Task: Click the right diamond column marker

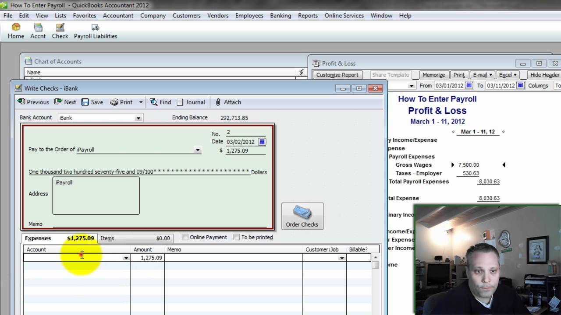Action: (x=503, y=132)
